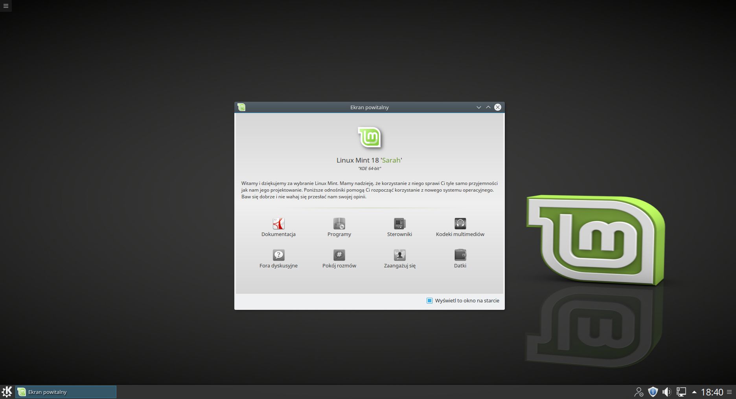Install Kodeki multimediów via headphones icon
The image size is (736, 399).
pos(460,223)
